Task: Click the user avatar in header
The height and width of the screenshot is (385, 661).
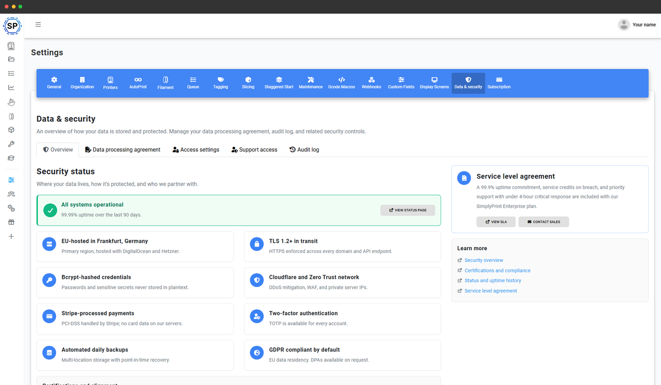Action: point(624,25)
